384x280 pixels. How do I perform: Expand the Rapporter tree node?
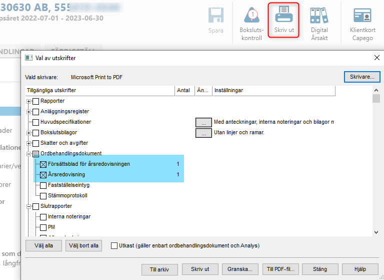(x=28, y=101)
